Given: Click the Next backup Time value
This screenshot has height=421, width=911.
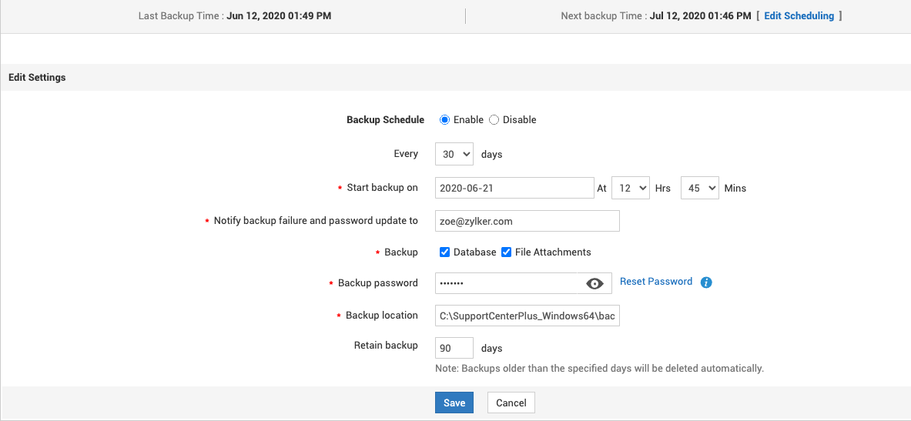Looking at the screenshot, I should 700,15.
